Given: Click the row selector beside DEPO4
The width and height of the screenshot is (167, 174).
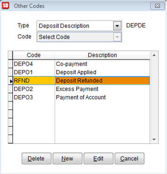Looking at the screenshot, I should [x=11, y=64].
